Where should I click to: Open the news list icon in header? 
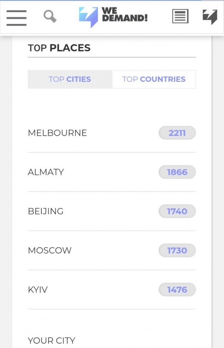[180, 16]
